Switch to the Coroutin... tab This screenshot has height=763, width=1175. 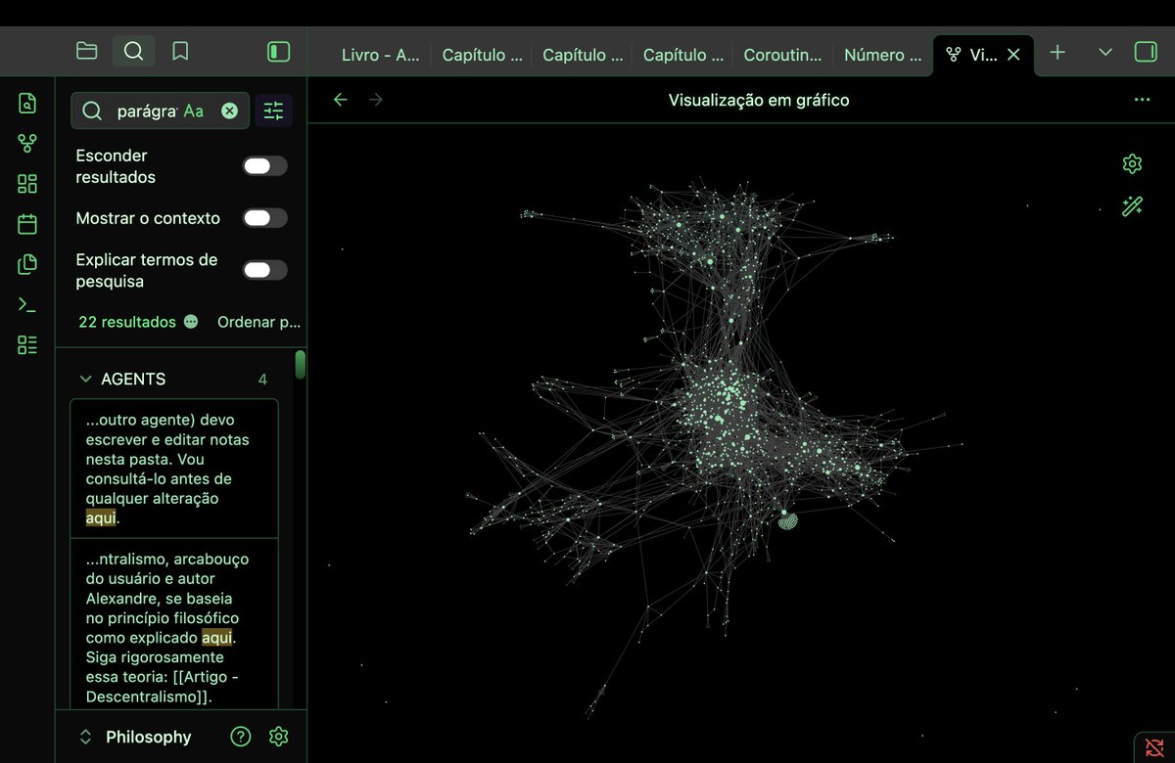coord(783,55)
